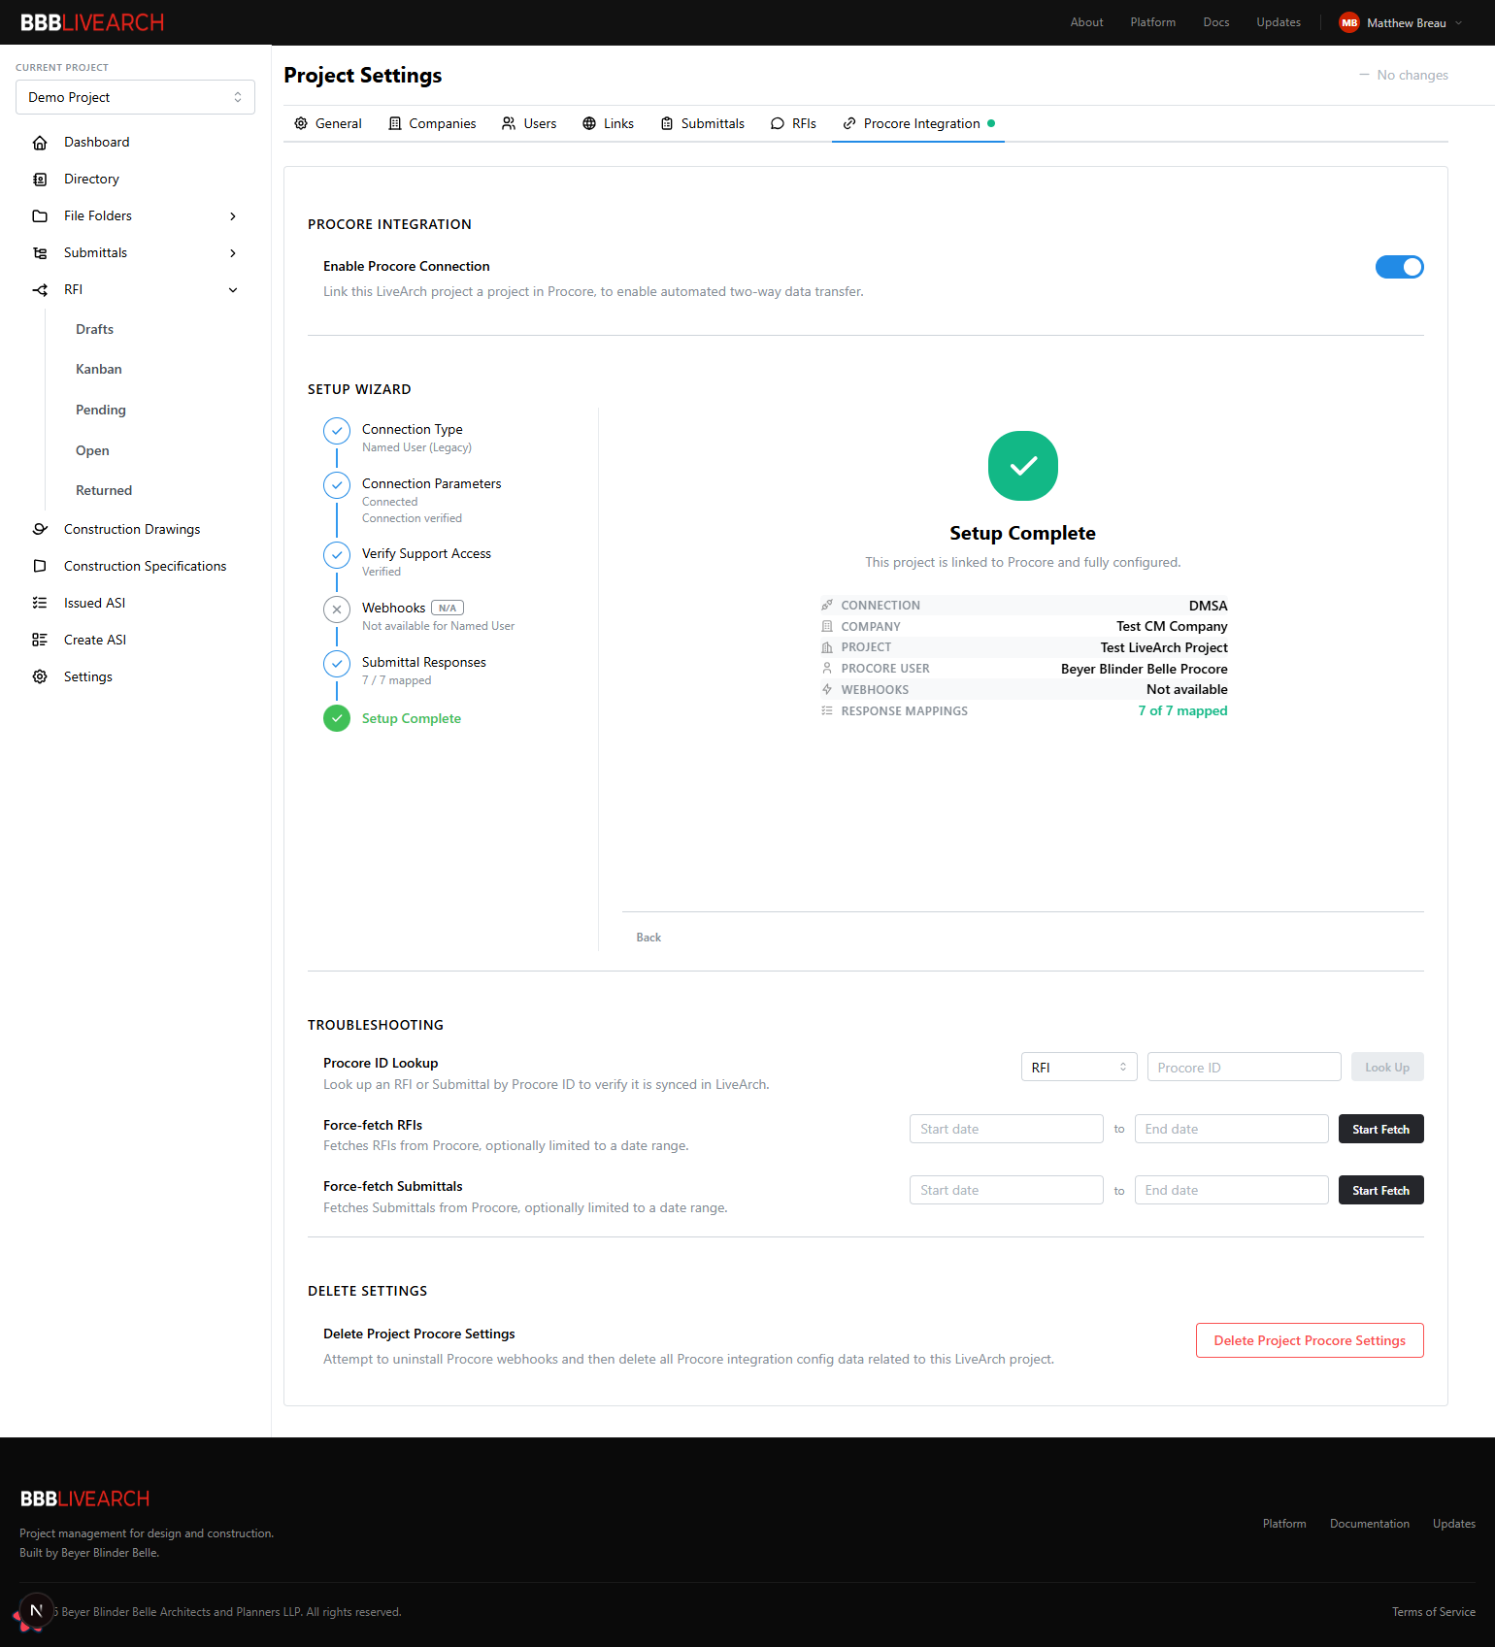The width and height of the screenshot is (1495, 1647).
Task: Switch to the Users tab
Action: click(x=529, y=123)
